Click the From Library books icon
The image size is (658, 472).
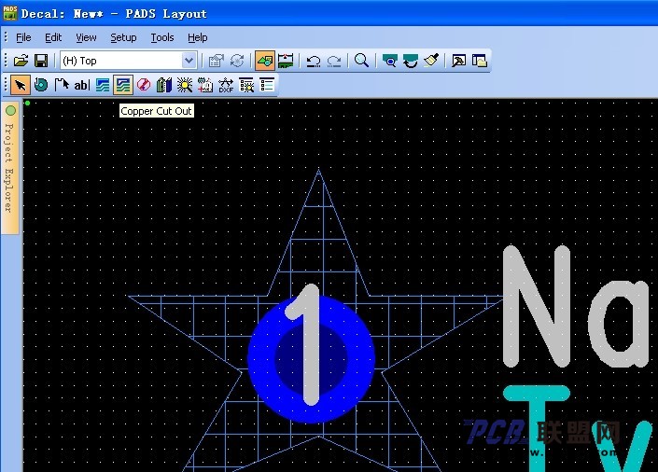pyautogui.click(x=164, y=85)
